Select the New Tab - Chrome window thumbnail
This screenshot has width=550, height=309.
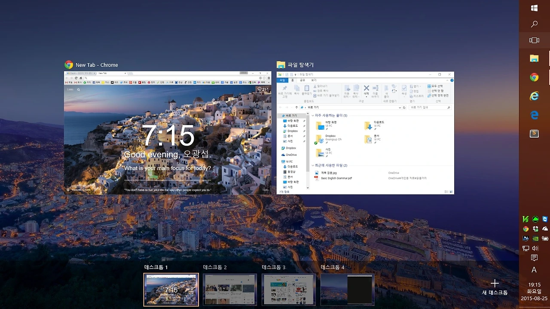point(168,133)
